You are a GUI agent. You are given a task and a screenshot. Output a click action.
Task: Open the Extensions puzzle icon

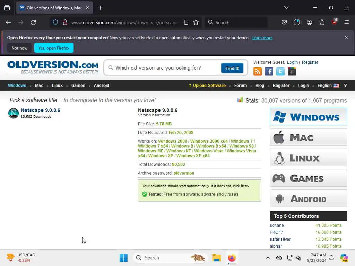(x=322, y=23)
